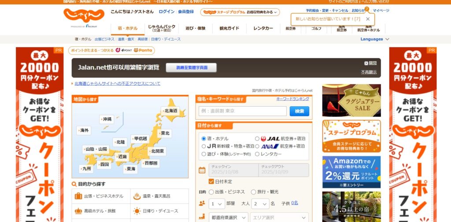Close the new notifications popup

[368, 19]
